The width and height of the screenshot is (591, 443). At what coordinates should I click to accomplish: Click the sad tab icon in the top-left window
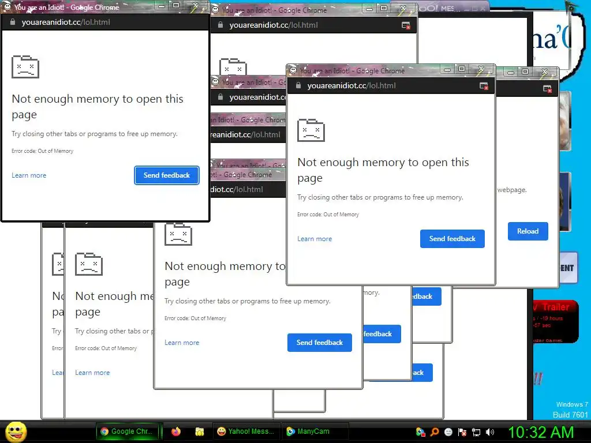pyautogui.click(x=25, y=67)
